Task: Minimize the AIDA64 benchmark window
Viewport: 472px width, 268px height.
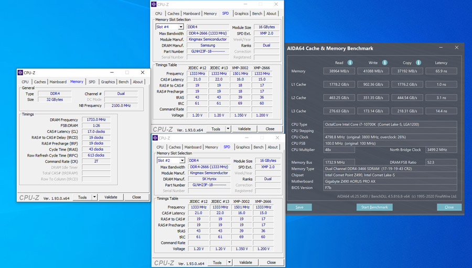Action: click(x=441, y=48)
